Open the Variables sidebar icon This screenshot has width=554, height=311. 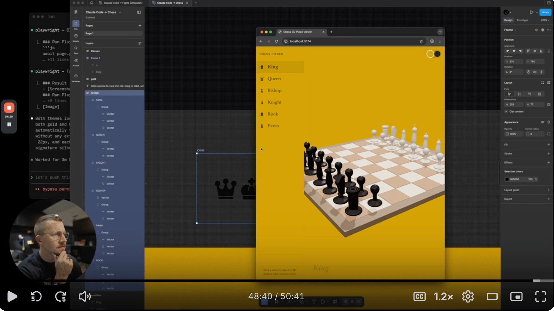(x=76, y=76)
